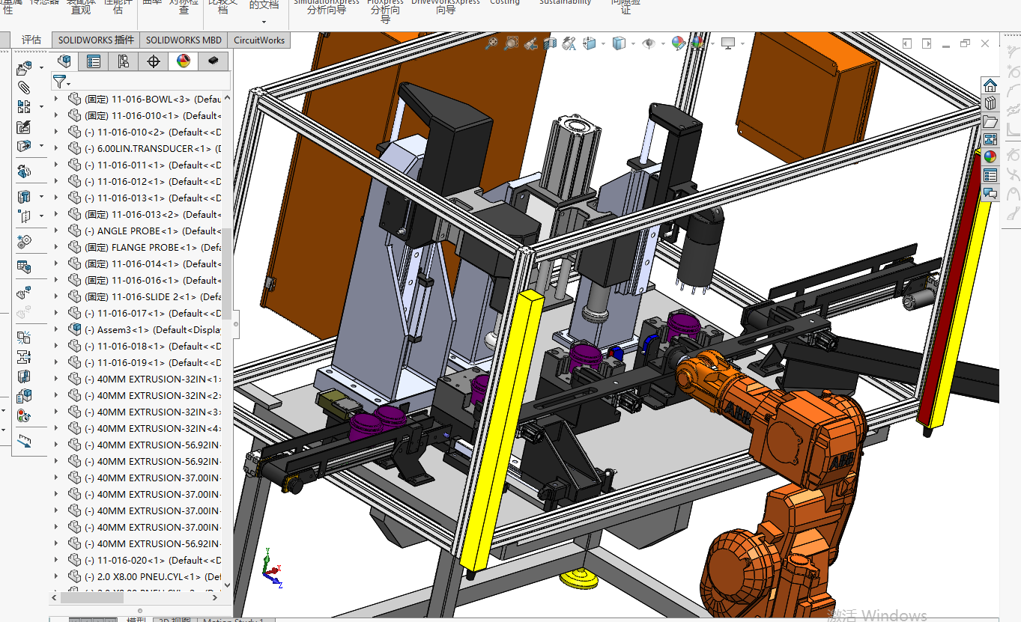Click the gears icon in the left toolbar

(24, 241)
